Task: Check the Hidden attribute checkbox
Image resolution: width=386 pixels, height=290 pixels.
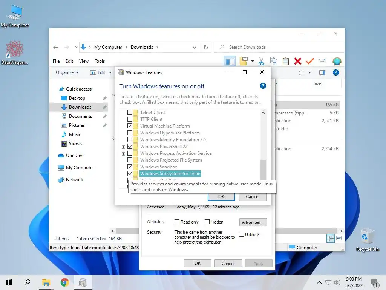Action: [207, 222]
